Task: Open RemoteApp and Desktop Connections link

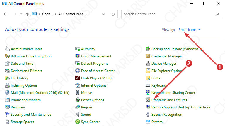Action: [181, 107]
